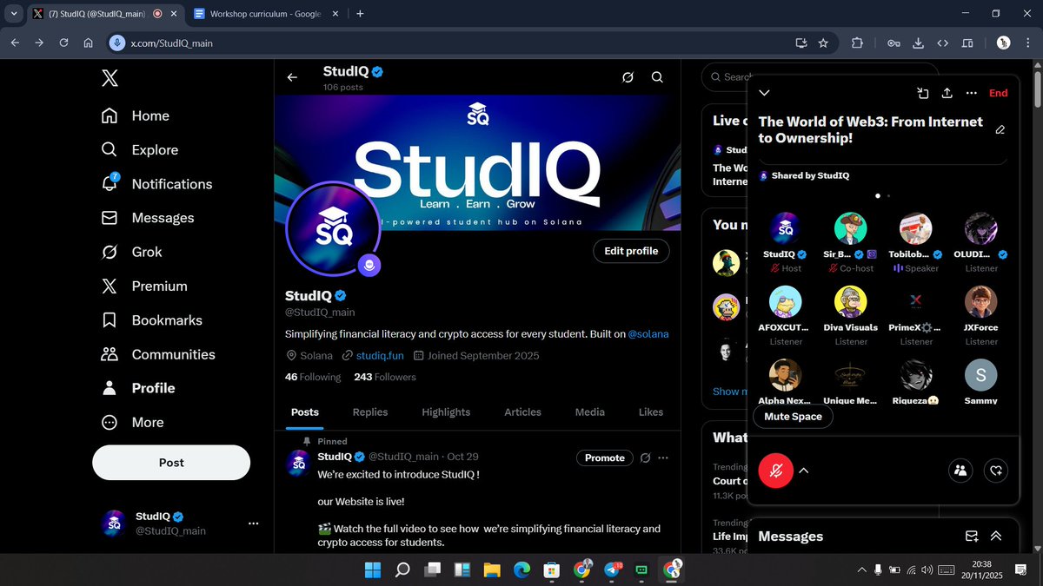Expand microphone options with the up chevron
1043x586 pixels.
pyautogui.click(x=804, y=471)
